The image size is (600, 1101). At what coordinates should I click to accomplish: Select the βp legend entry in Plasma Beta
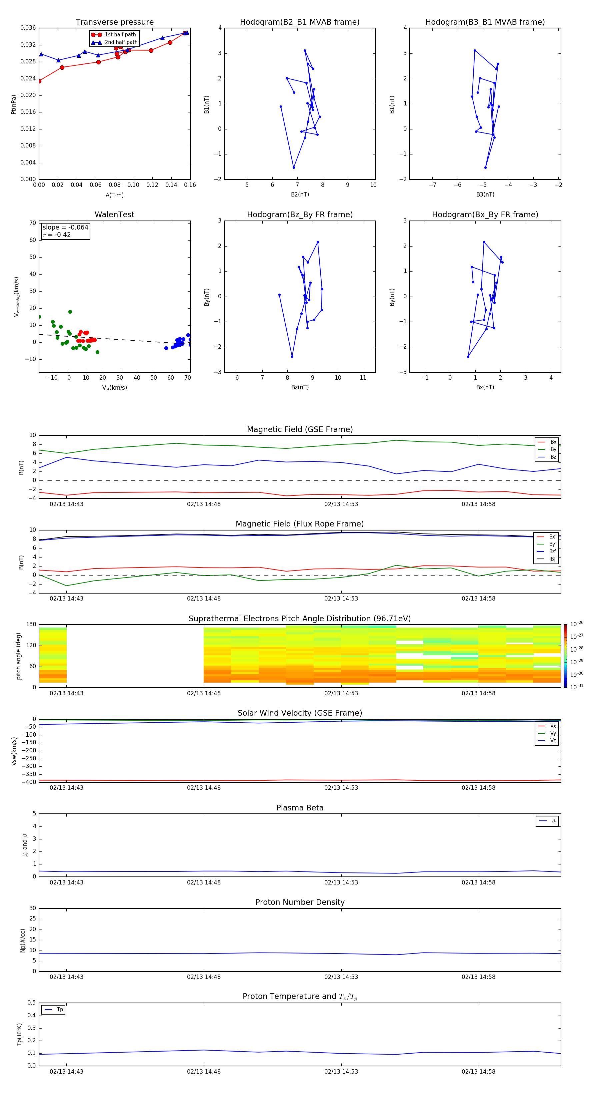(547, 821)
